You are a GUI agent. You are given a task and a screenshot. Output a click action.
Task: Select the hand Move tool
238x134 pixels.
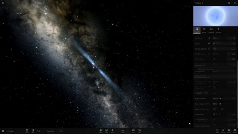[100, 131]
